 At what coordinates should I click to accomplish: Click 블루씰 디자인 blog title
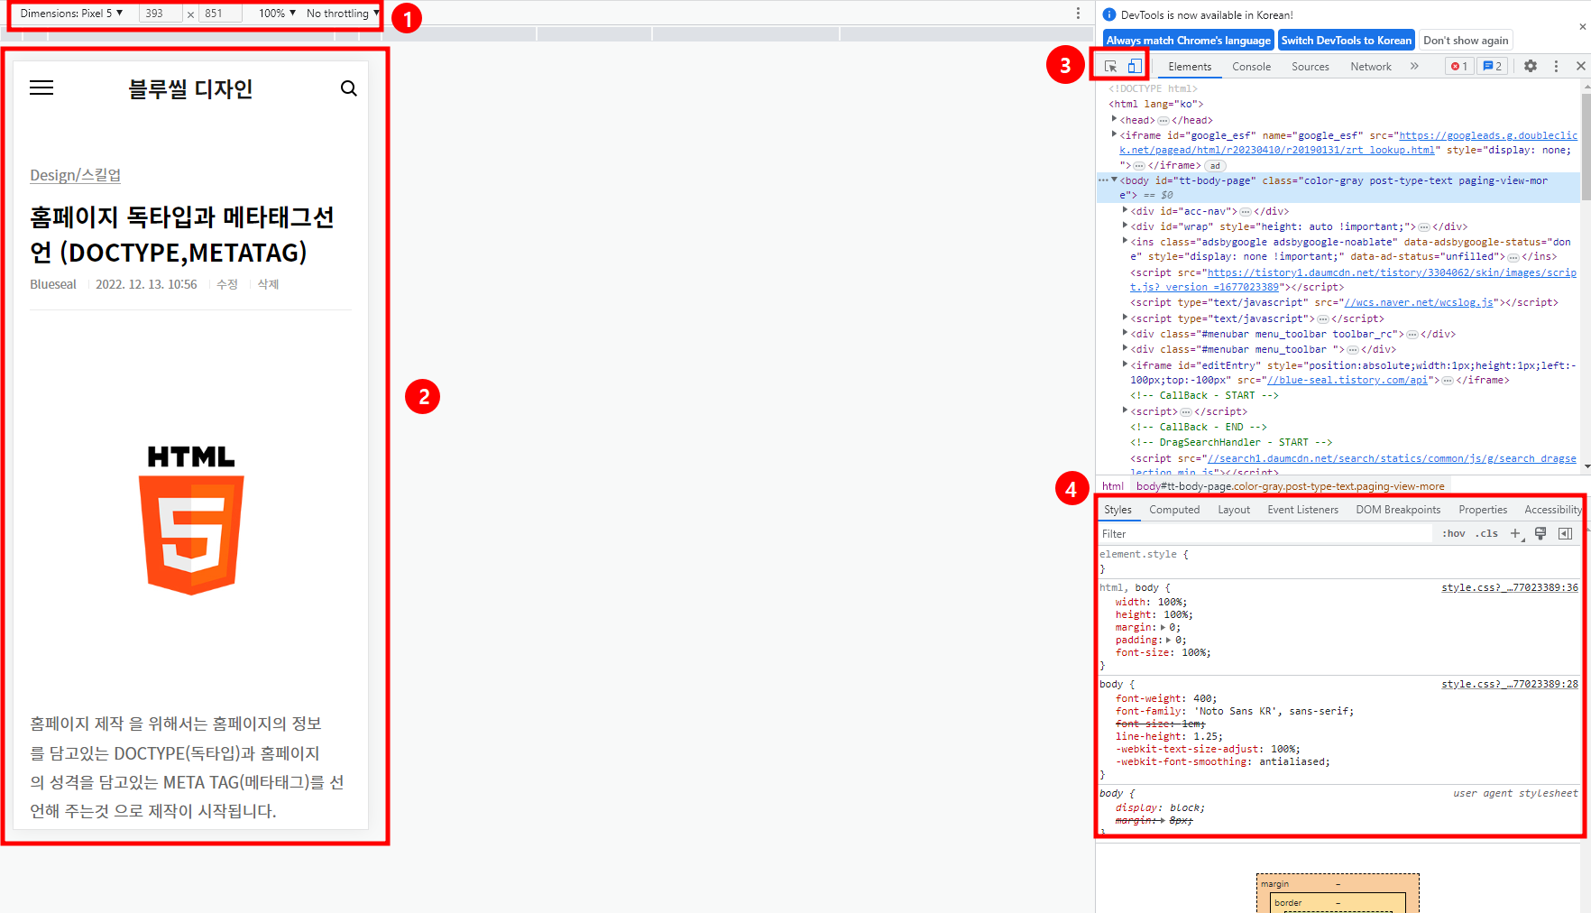tap(190, 88)
